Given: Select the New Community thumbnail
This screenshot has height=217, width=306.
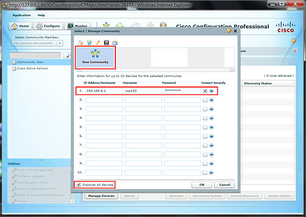Looking at the screenshot, I should pos(95,57).
